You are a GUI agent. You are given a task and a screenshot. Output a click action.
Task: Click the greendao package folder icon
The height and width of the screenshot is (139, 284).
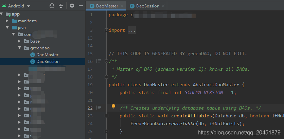pyautogui.click(x=26, y=48)
